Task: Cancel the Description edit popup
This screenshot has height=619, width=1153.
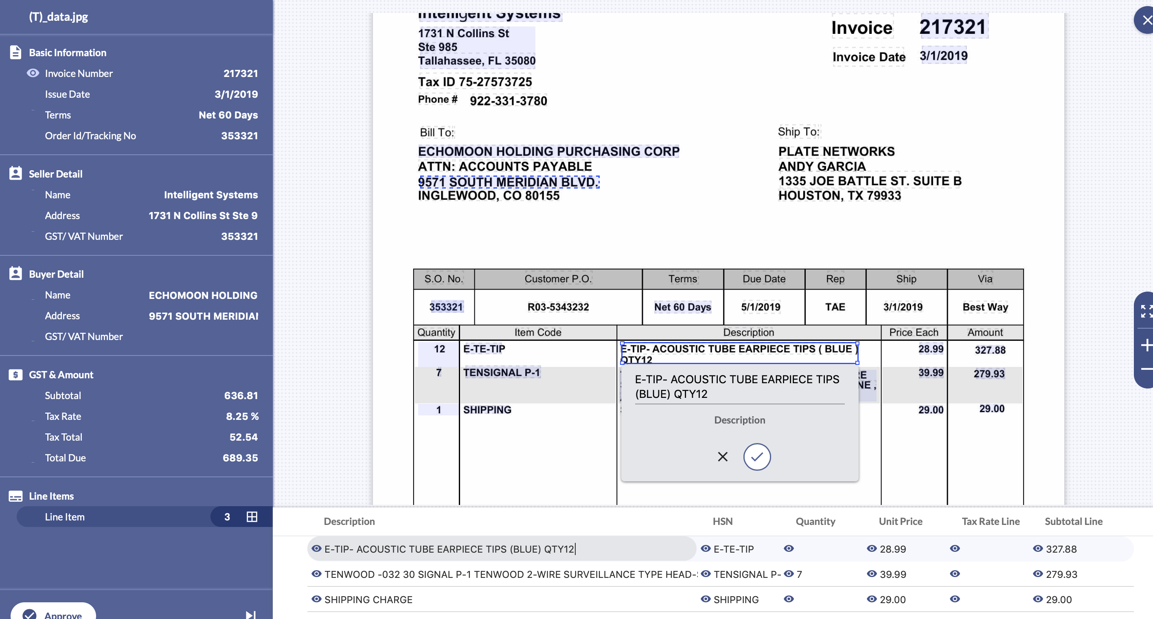Action: pyautogui.click(x=722, y=457)
